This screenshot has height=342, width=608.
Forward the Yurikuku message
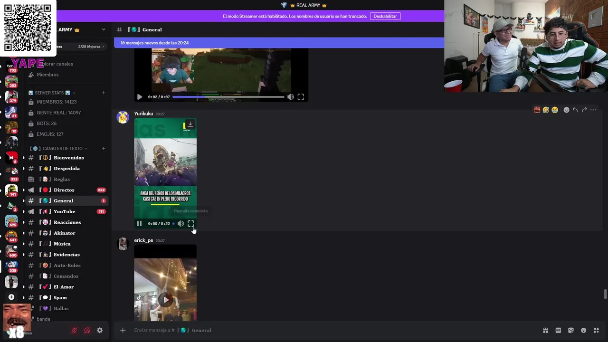click(x=584, y=110)
